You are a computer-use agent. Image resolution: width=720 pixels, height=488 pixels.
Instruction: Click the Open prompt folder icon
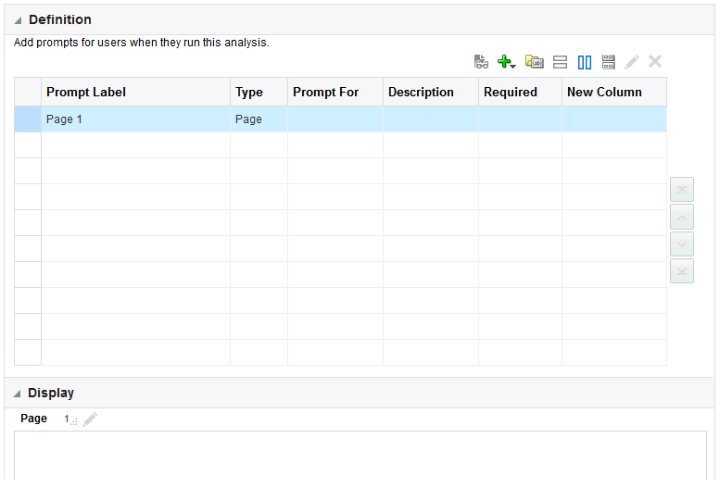point(535,62)
